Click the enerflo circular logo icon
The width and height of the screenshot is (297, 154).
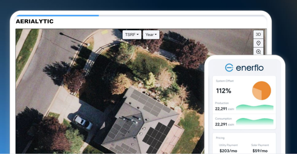229,68
